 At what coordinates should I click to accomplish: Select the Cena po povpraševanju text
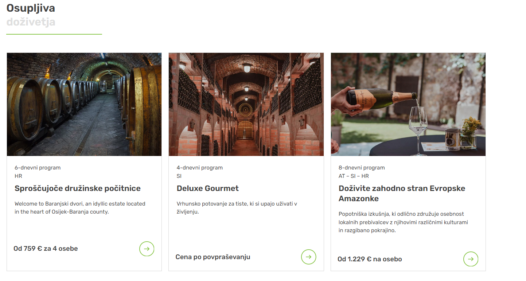coord(213,257)
